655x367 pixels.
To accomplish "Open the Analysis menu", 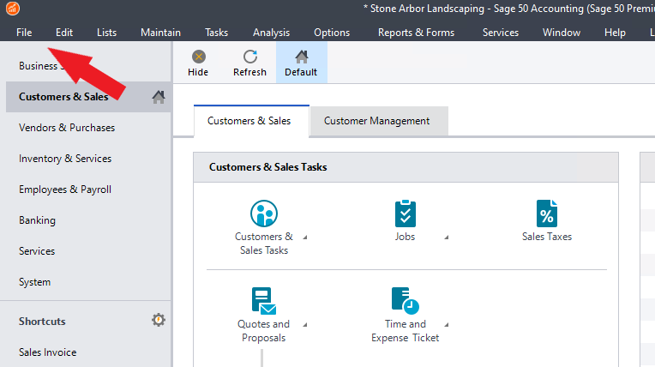I will pyautogui.click(x=272, y=33).
